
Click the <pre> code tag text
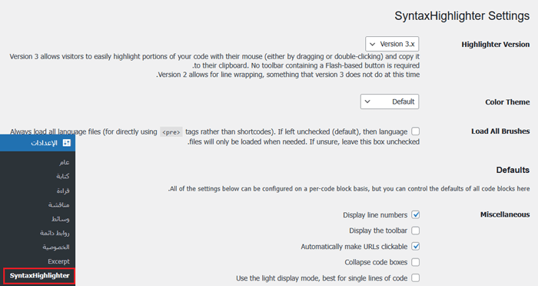pos(171,132)
